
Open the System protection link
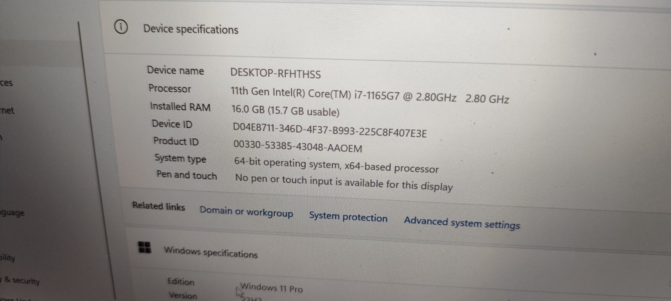pos(348,217)
